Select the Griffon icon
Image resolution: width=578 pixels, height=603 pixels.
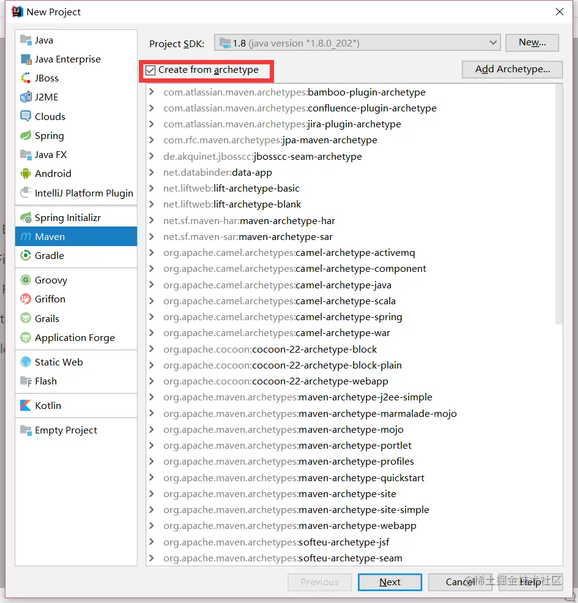[x=26, y=299]
